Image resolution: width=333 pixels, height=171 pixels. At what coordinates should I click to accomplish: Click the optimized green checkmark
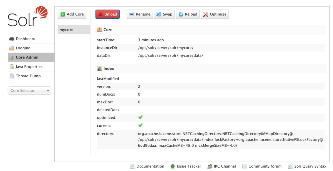140,117
